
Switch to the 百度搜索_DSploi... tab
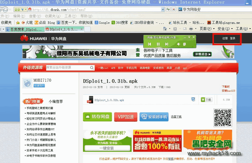tap(24, 29)
